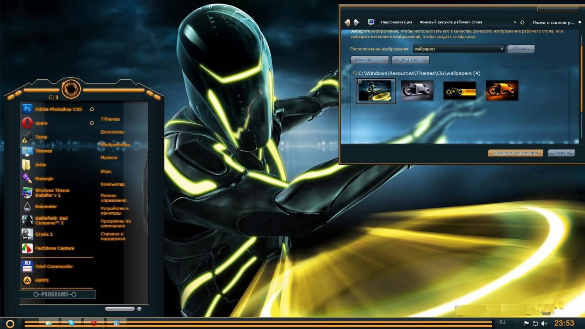Expand jump list arrow next to opera

(x=92, y=123)
